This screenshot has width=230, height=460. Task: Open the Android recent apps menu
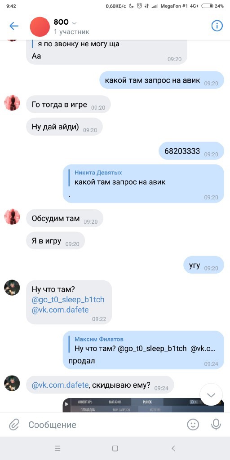[57, 448]
